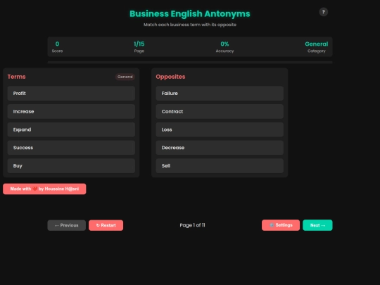The width and height of the screenshot is (380, 285).
Task: Select the term Increase
Action: pyautogui.click(x=71, y=111)
